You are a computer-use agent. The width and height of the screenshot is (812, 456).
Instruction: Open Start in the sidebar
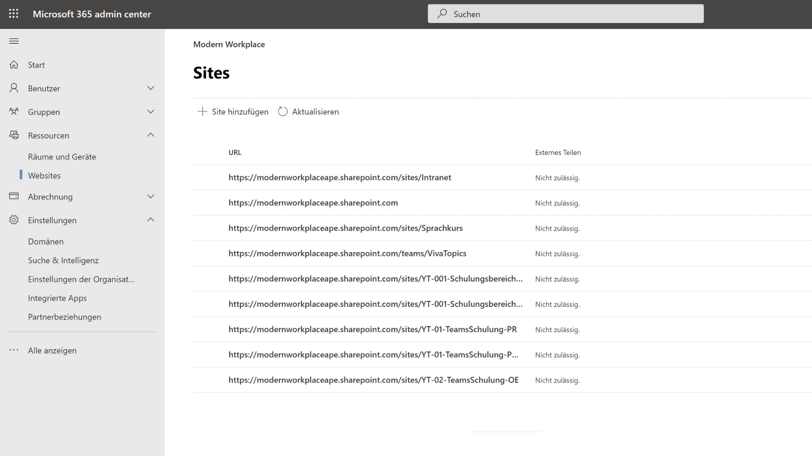click(x=36, y=65)
